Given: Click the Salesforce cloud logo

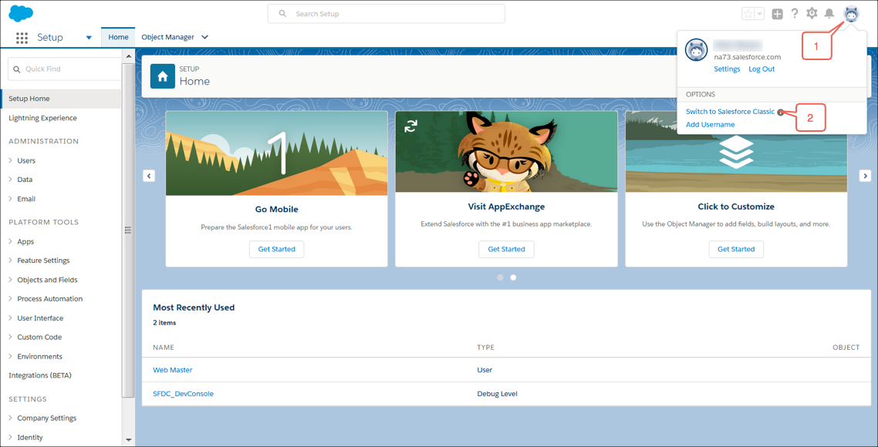Looking at the screenshot, I should [22, 13].
